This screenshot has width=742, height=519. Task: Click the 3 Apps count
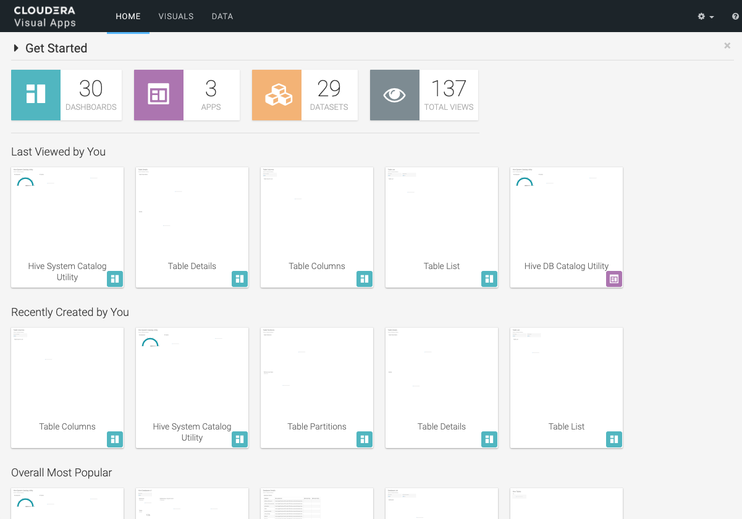[211, 89]
